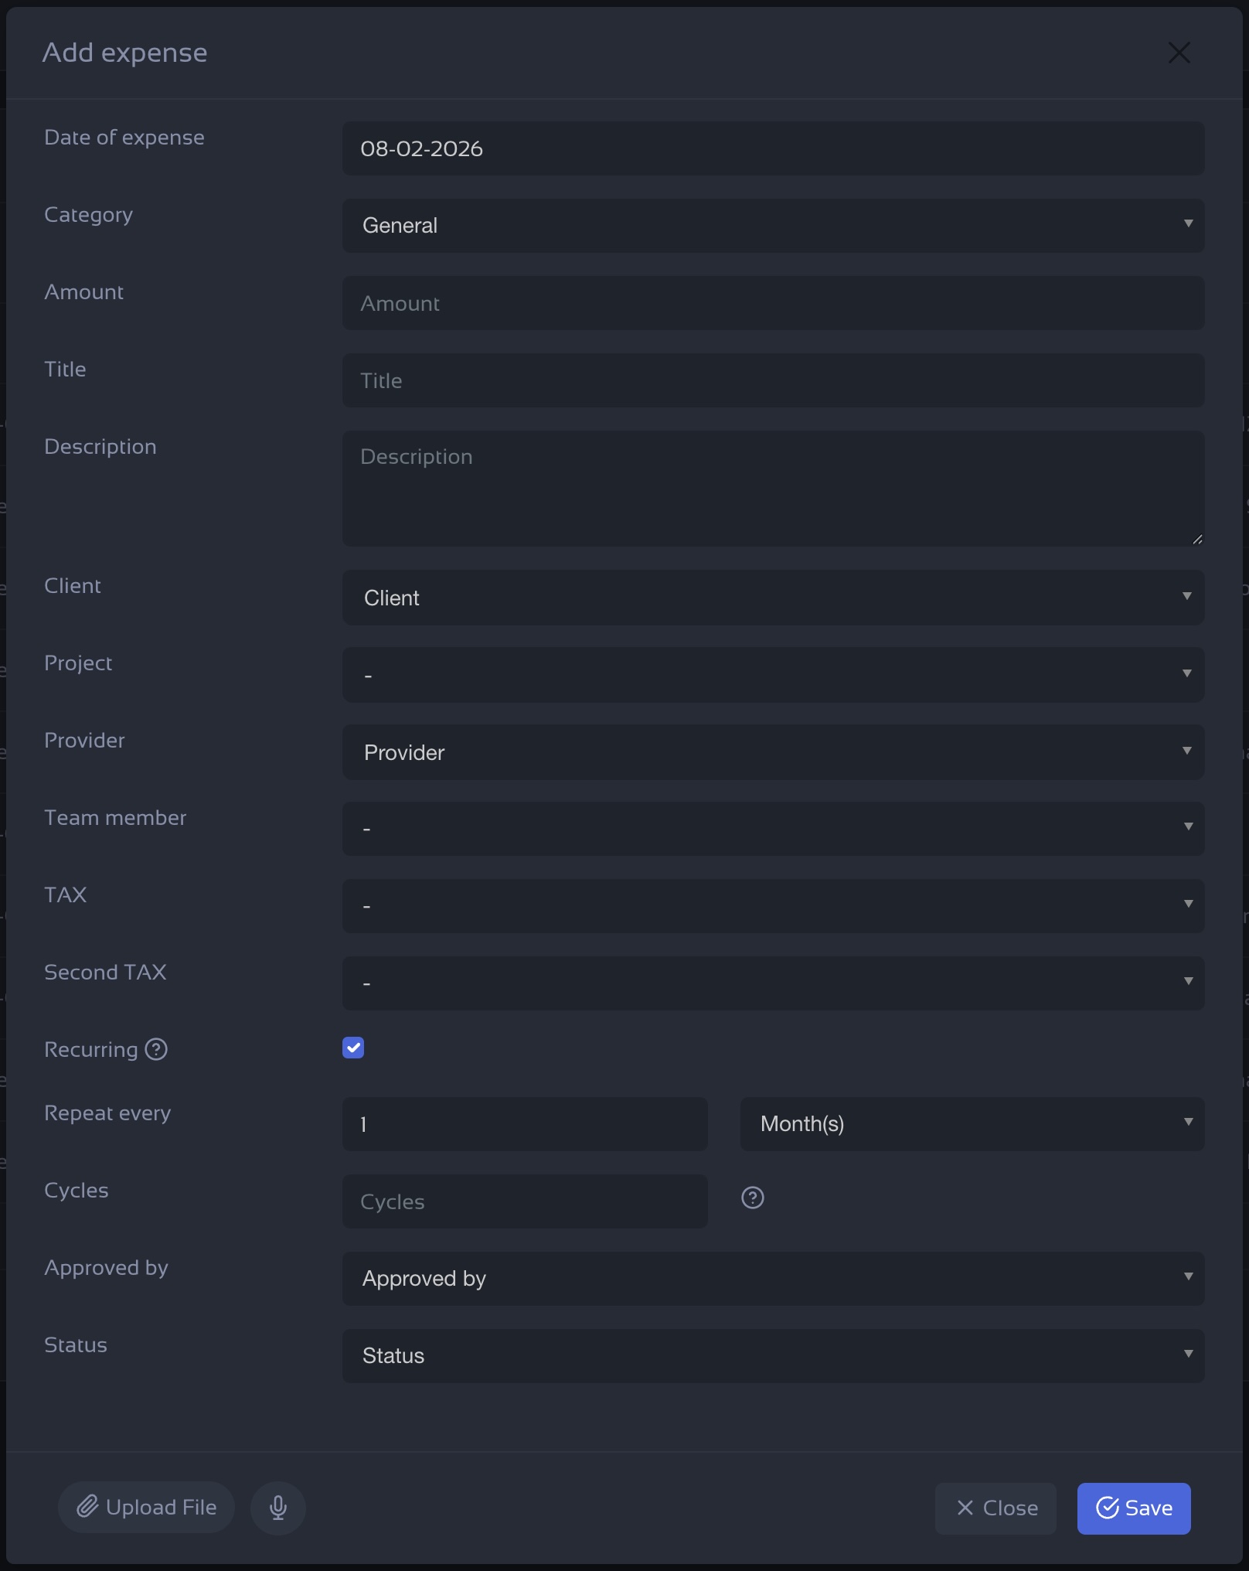The image size is (1249, 1571).
Task: Focus the Amount input field
Action: pyautogui.click(x=773, y=303)
